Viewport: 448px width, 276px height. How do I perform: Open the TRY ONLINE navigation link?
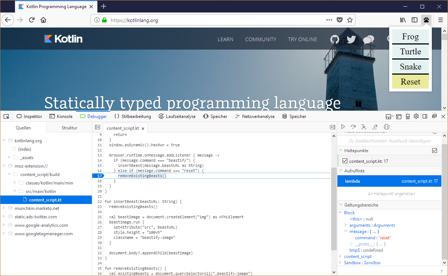pos(302,39)
